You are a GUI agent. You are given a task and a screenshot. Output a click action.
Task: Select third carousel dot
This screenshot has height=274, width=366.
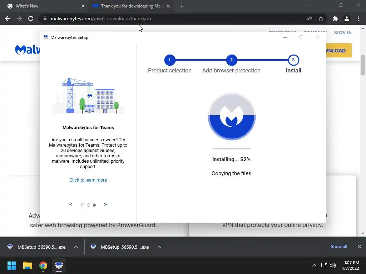tap(94, 205)
